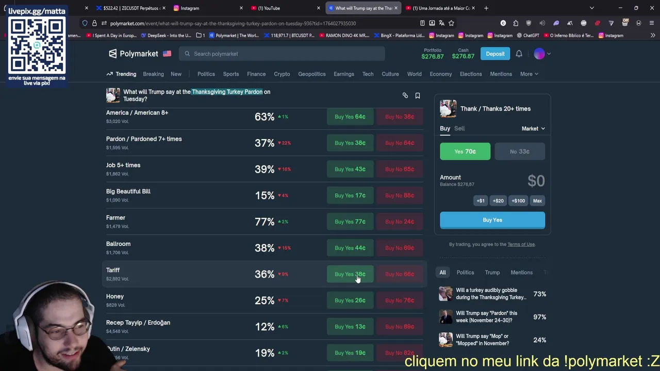The width and height of the screenshot is (660, 371).
Task: Click the blue Buy Yes button
Action: click(492, 220)
